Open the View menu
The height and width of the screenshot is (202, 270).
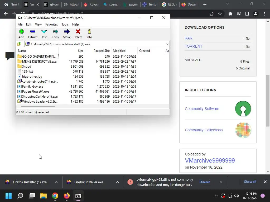38,24
